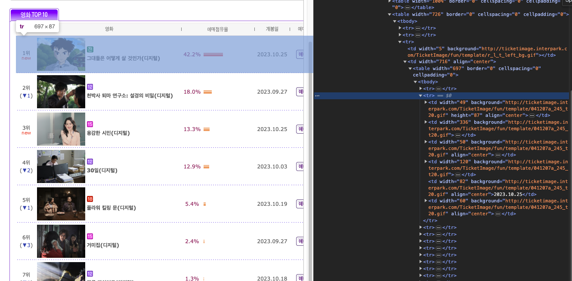Click the 30일 movie poster thumbnail

(61, 166)
